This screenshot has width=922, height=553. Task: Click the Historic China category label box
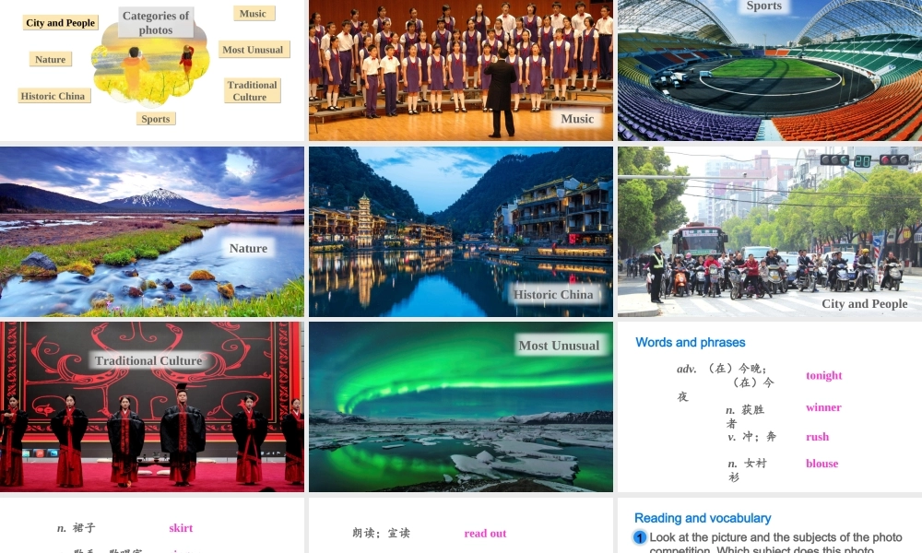(53, 96)
